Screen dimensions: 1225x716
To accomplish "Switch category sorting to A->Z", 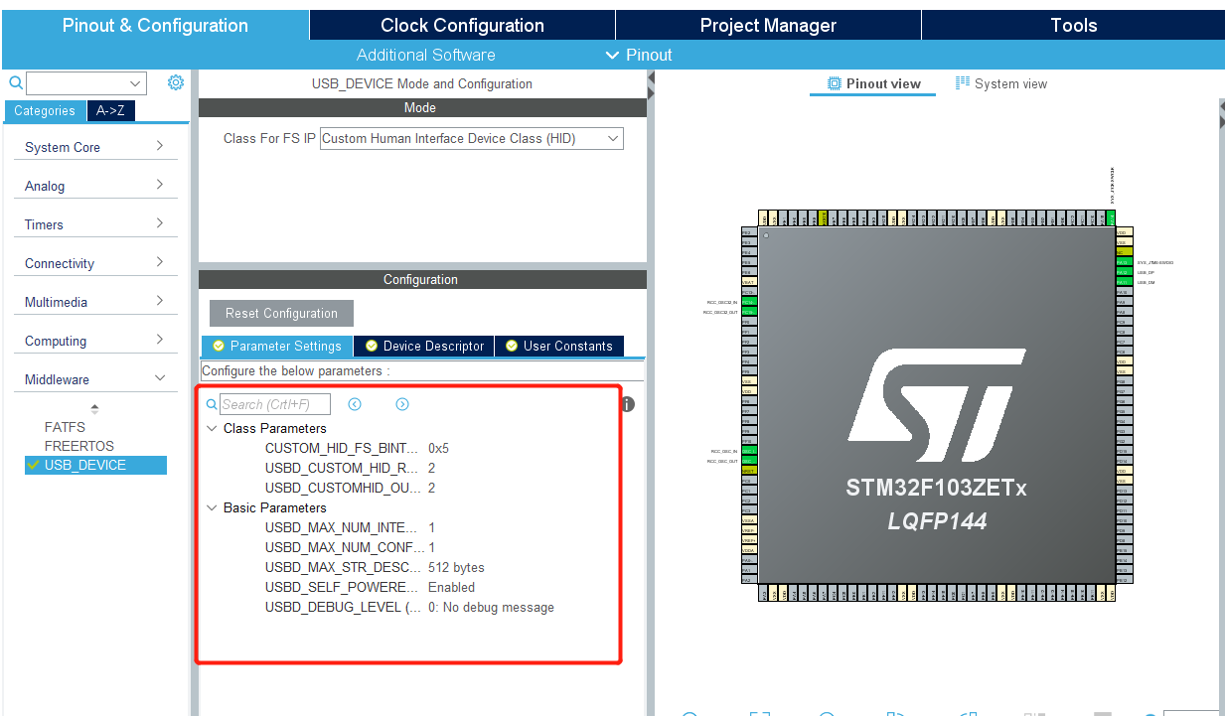I will [109, 111].
